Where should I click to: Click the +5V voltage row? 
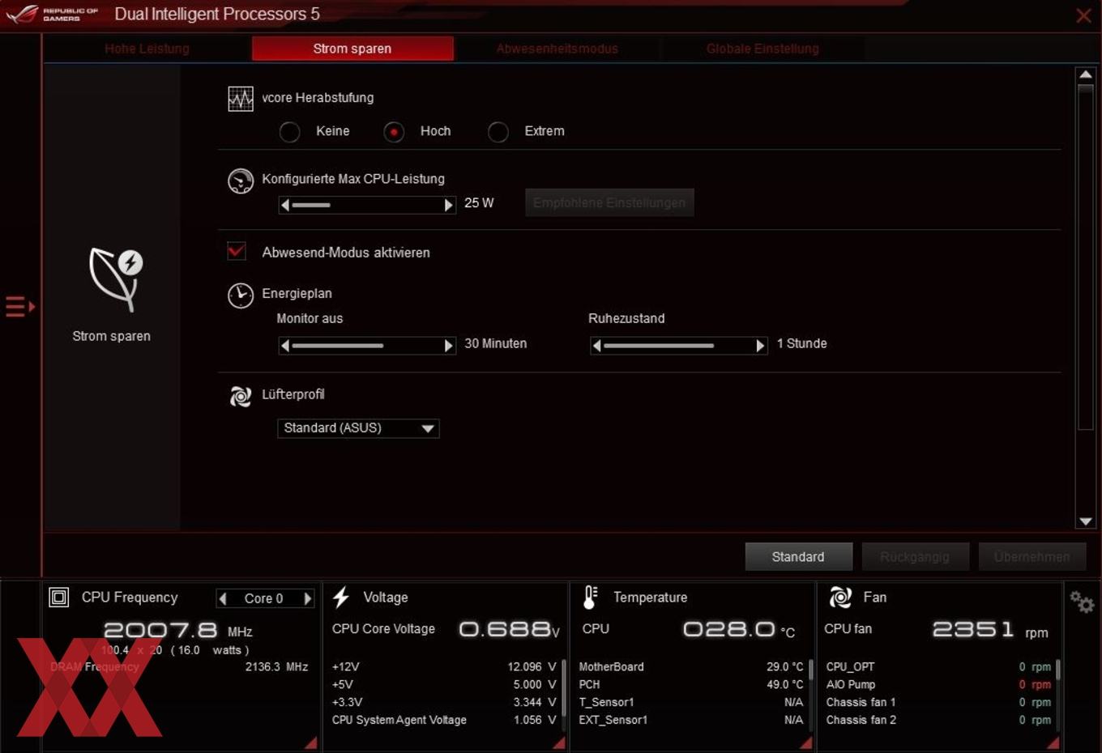pos(444,685)
